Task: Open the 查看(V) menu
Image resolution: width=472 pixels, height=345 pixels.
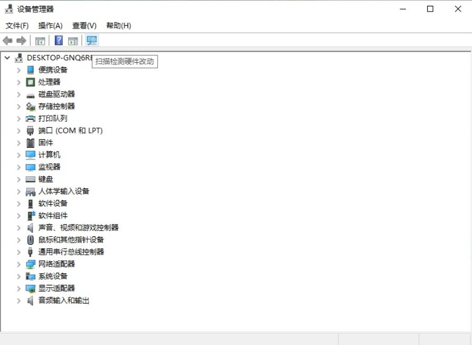Action: [x=84, y=26]
